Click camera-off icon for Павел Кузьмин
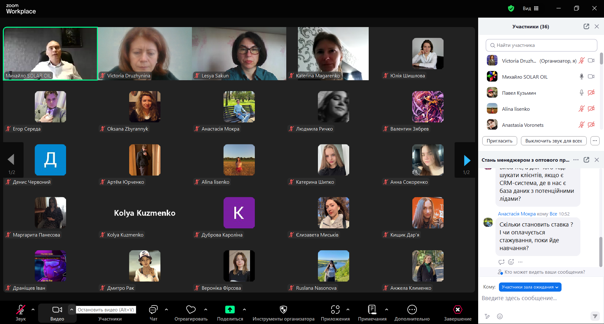This screenshot has height=324, width=604. tap(591, 92)
